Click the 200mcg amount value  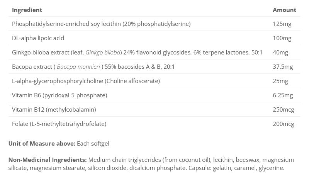pyautogui.click(x=283, y=124)
